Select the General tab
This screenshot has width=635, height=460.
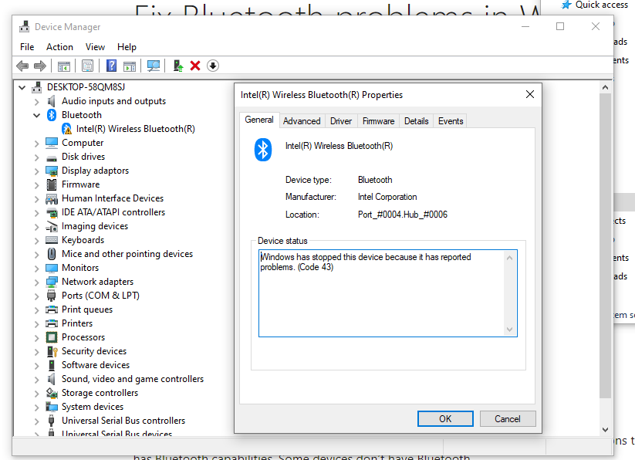tap(259, 120)
